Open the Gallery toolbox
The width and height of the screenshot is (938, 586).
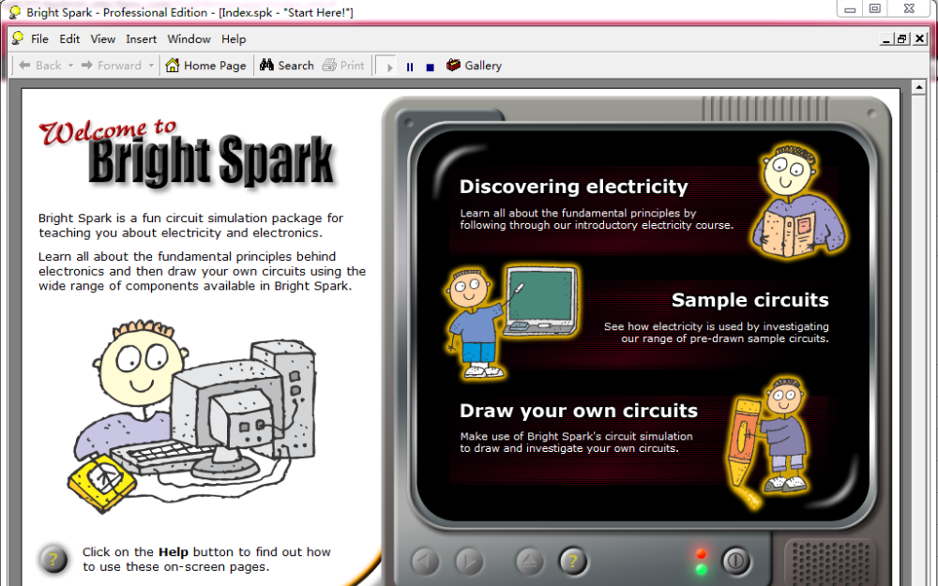474,66
